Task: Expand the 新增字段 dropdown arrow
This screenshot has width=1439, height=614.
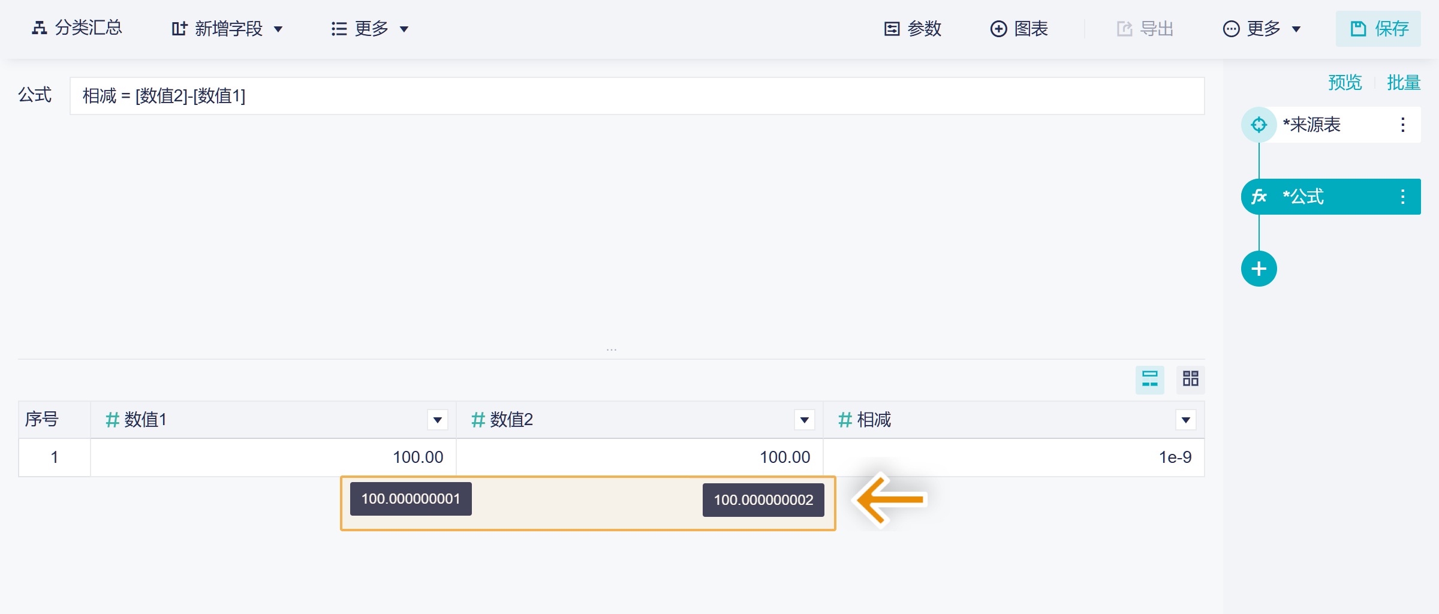Action: [278, 29]
